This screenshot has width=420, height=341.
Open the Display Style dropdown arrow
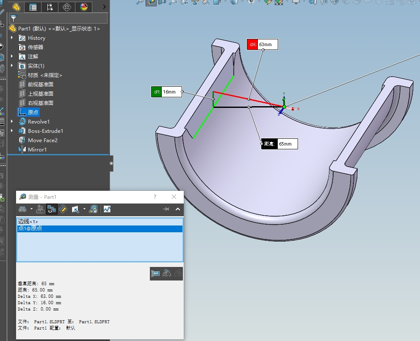click(x=243, y=2)
